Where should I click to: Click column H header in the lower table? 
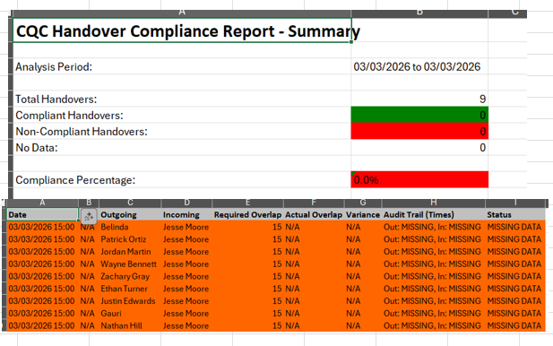[x=434, y=203]
